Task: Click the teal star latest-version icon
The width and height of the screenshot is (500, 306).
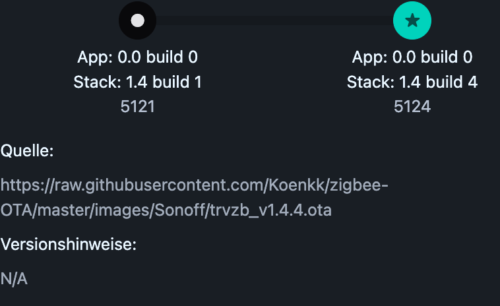Action: click(x=412, y=20)
